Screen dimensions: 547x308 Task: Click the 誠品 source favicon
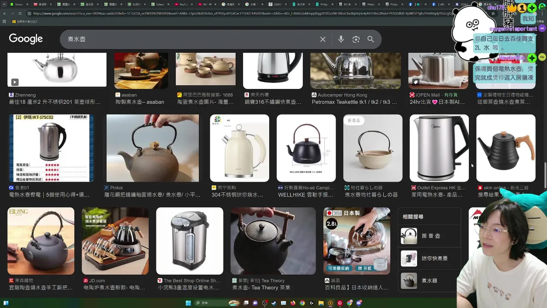point(327,281)
